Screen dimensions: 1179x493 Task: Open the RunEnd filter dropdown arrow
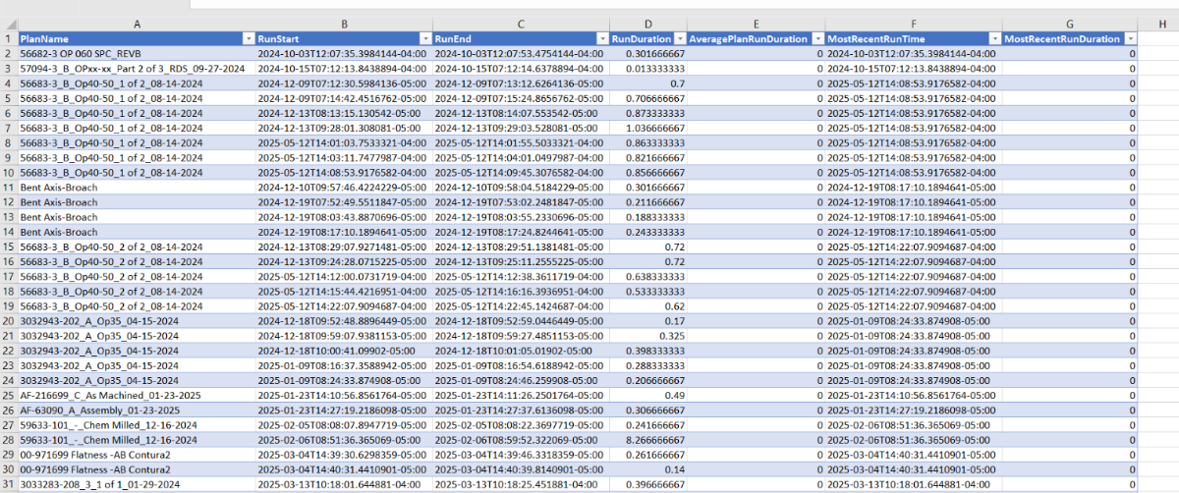coord(600,38)
